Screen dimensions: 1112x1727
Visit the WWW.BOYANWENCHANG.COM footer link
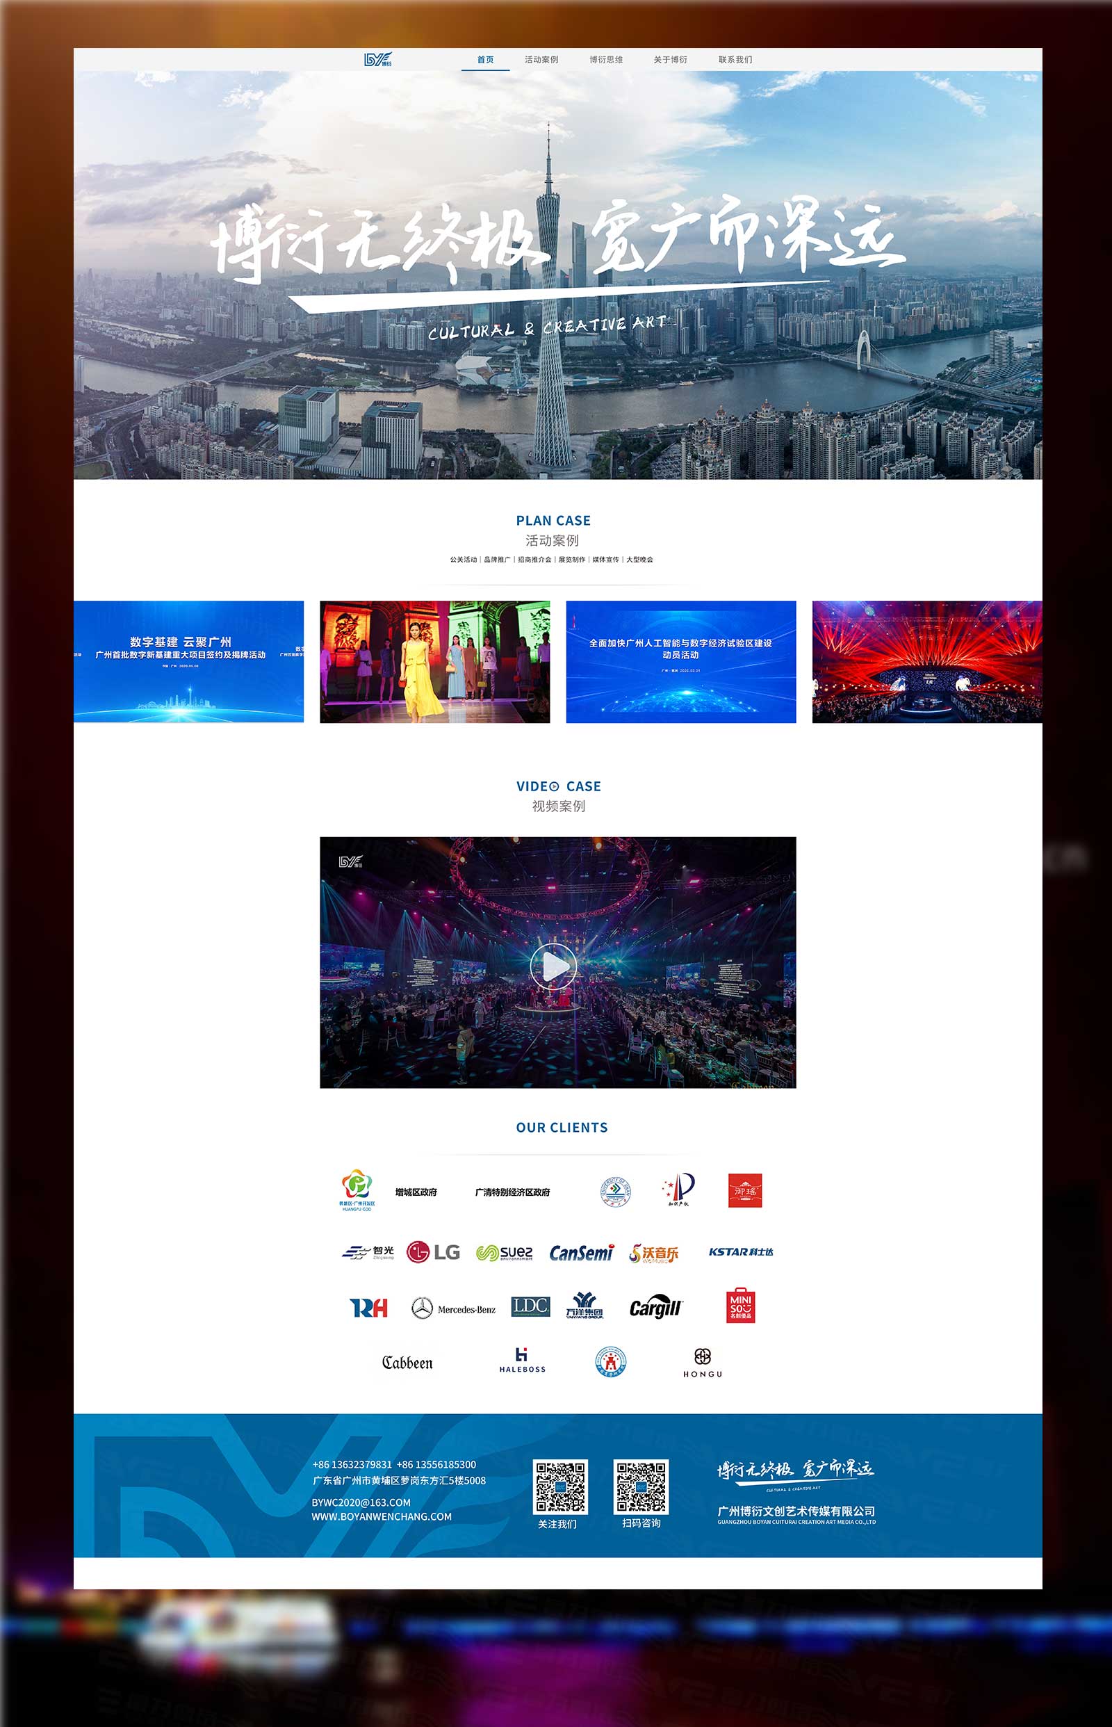[382, 1517]
